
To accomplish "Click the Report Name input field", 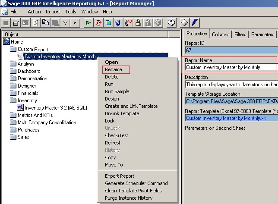I will point(231,67).
